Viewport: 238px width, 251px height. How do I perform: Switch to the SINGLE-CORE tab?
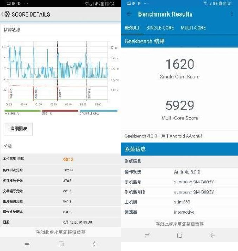tap(160, 28)
